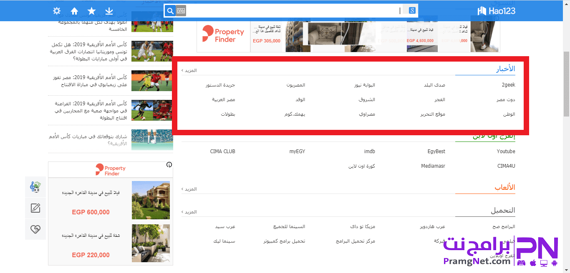Open مركز تحميل البرامج link

click(356, 241)
